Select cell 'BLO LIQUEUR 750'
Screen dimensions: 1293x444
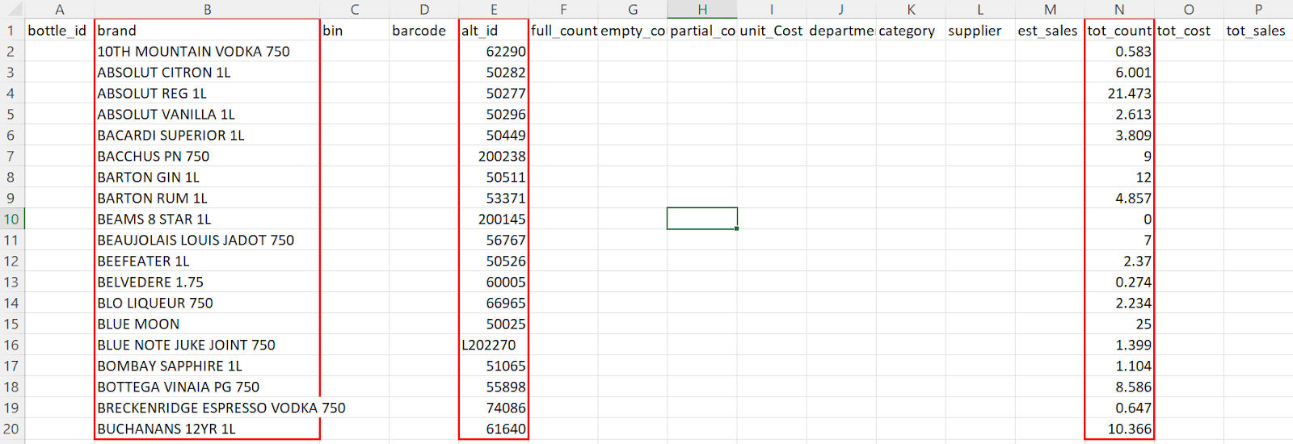[207, 303]
